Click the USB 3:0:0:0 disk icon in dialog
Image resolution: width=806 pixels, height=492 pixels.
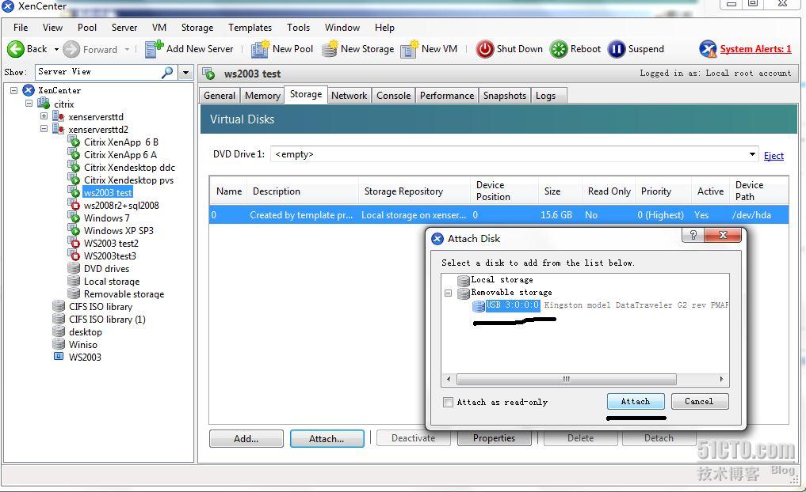479,306
